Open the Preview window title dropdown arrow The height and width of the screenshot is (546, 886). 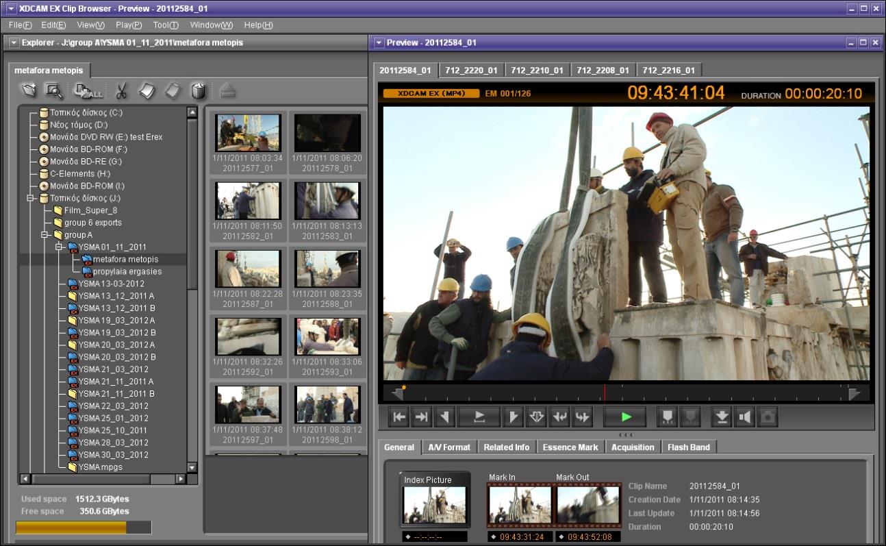click(379, 42)
